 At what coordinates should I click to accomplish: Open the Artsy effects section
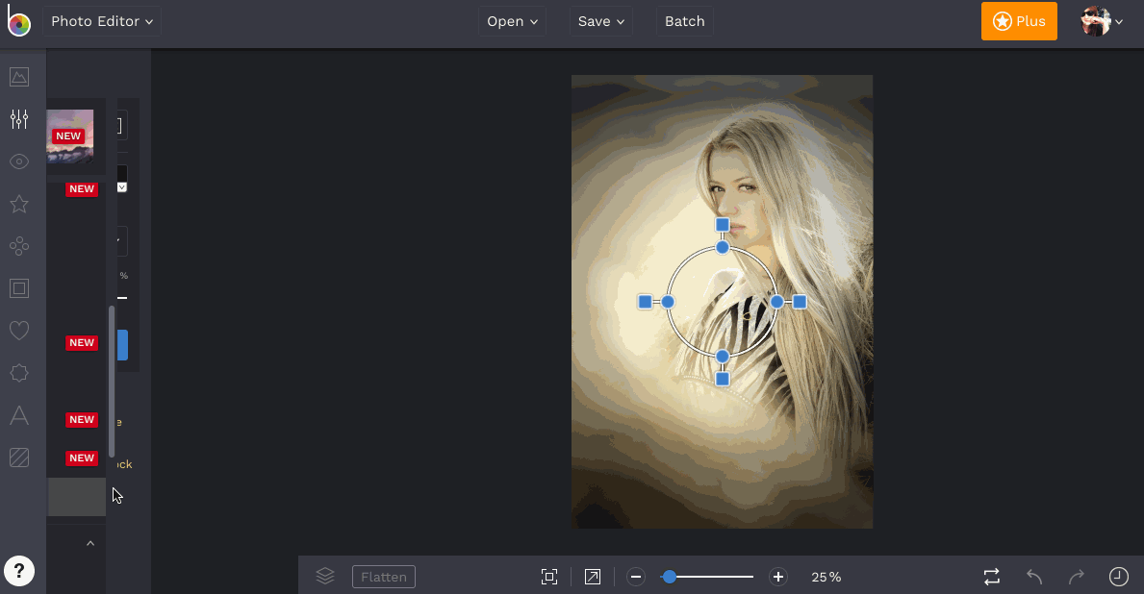[19, 246]
